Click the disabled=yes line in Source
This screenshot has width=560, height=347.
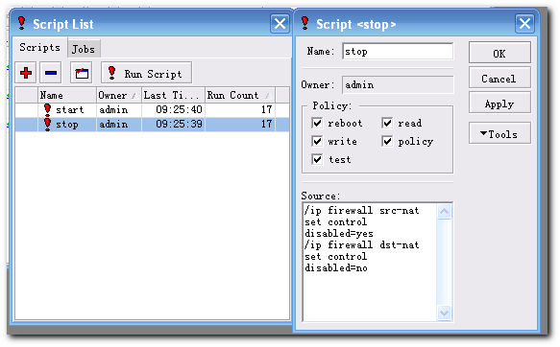click(x=338, y=234)
